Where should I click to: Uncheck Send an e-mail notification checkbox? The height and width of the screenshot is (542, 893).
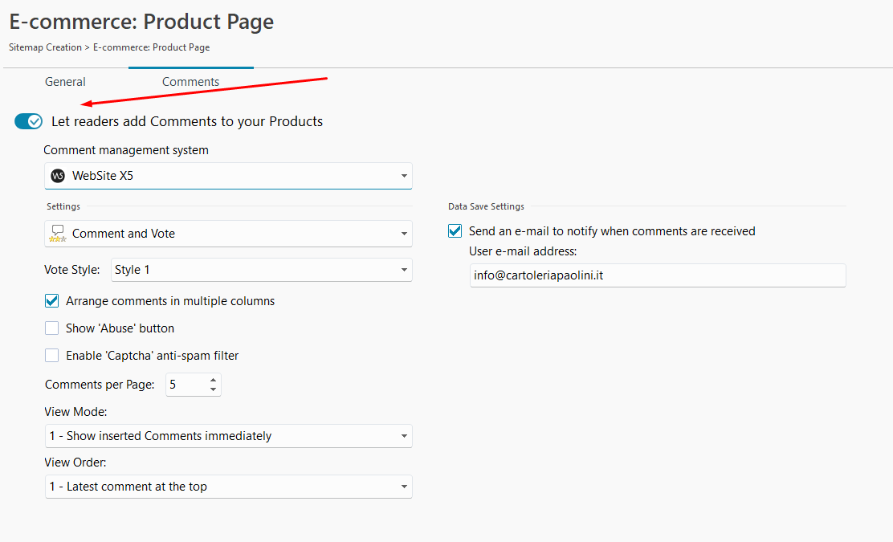[x=455, y=231]
